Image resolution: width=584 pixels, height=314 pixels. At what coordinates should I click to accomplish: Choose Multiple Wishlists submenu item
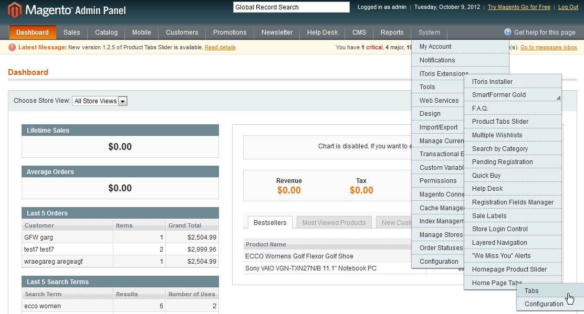coord(513,135)
